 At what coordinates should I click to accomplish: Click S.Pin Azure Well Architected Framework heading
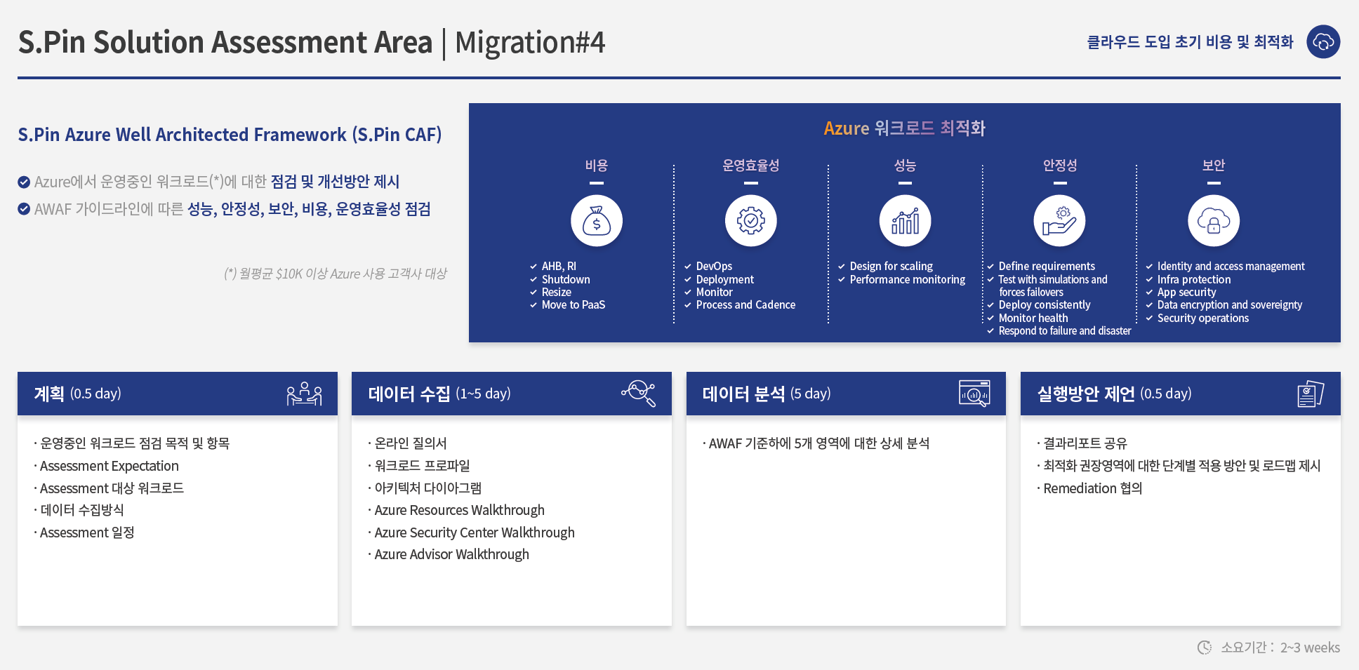[230, 135]
